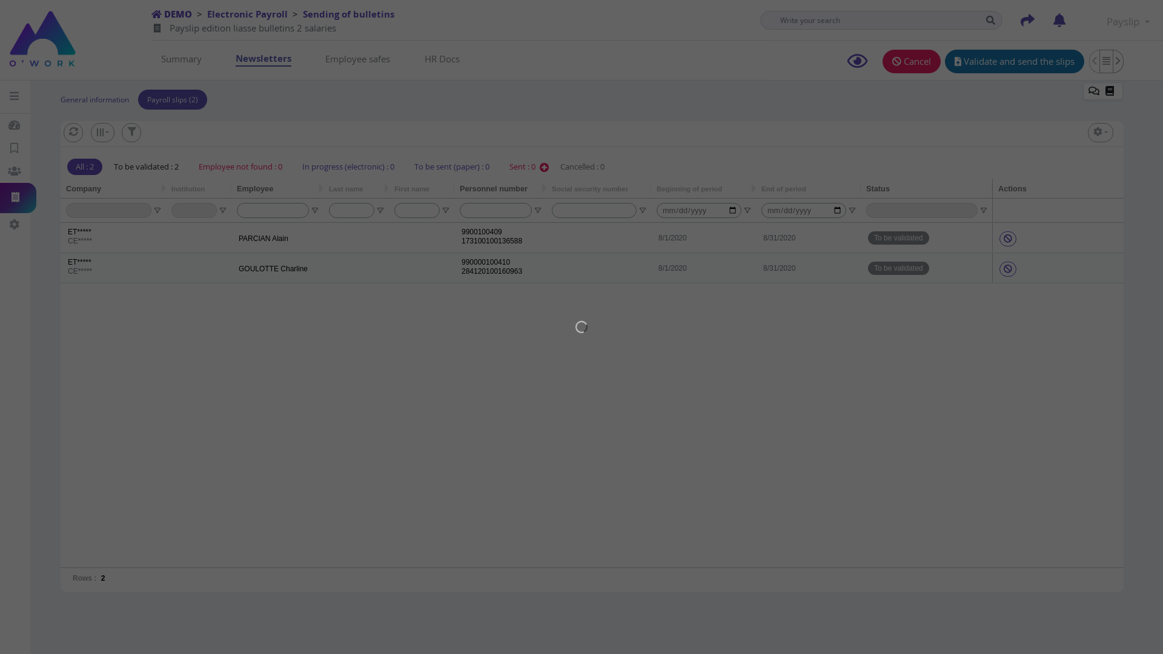1163x654 pixels.
Task: Toggle the eye preview icon
Action: (857, 61)
